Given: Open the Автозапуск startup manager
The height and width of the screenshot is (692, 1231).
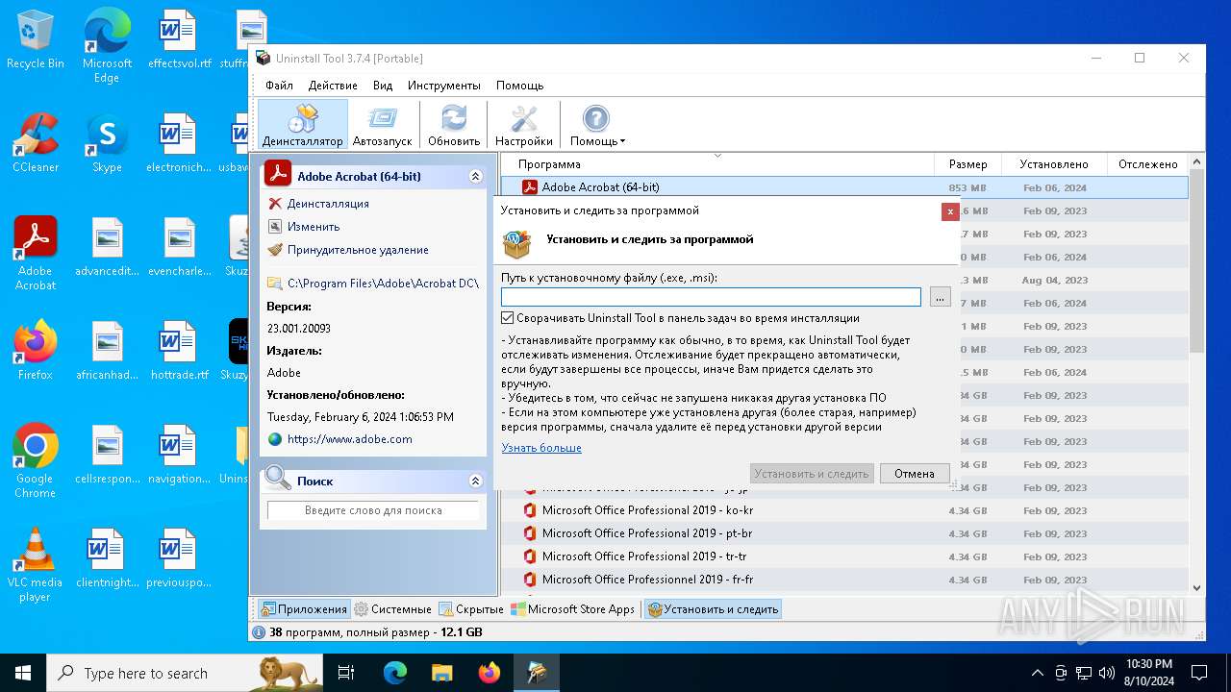Looking at the screenshot, I should tap(382, 125).
